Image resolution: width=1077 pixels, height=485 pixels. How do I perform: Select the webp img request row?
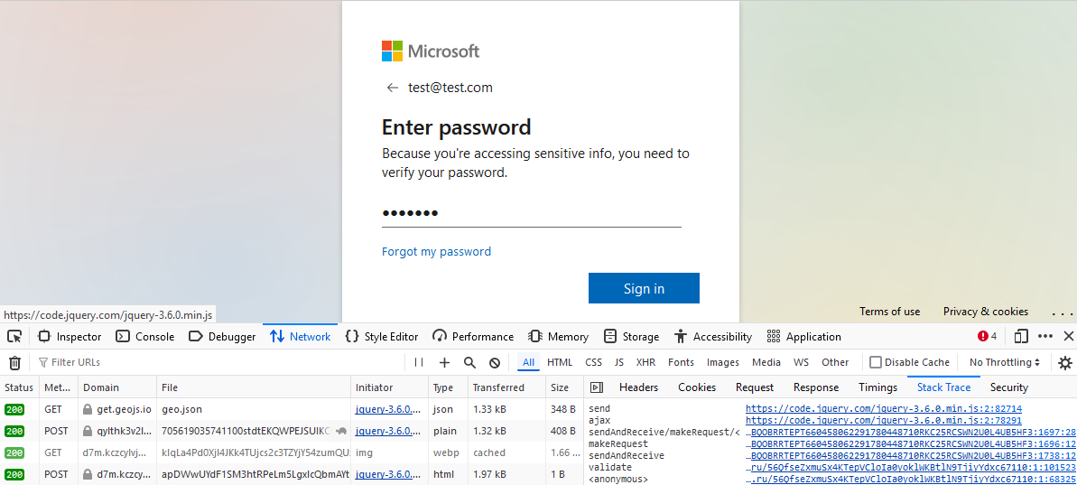pyautogui.click(x=292, y=452)
